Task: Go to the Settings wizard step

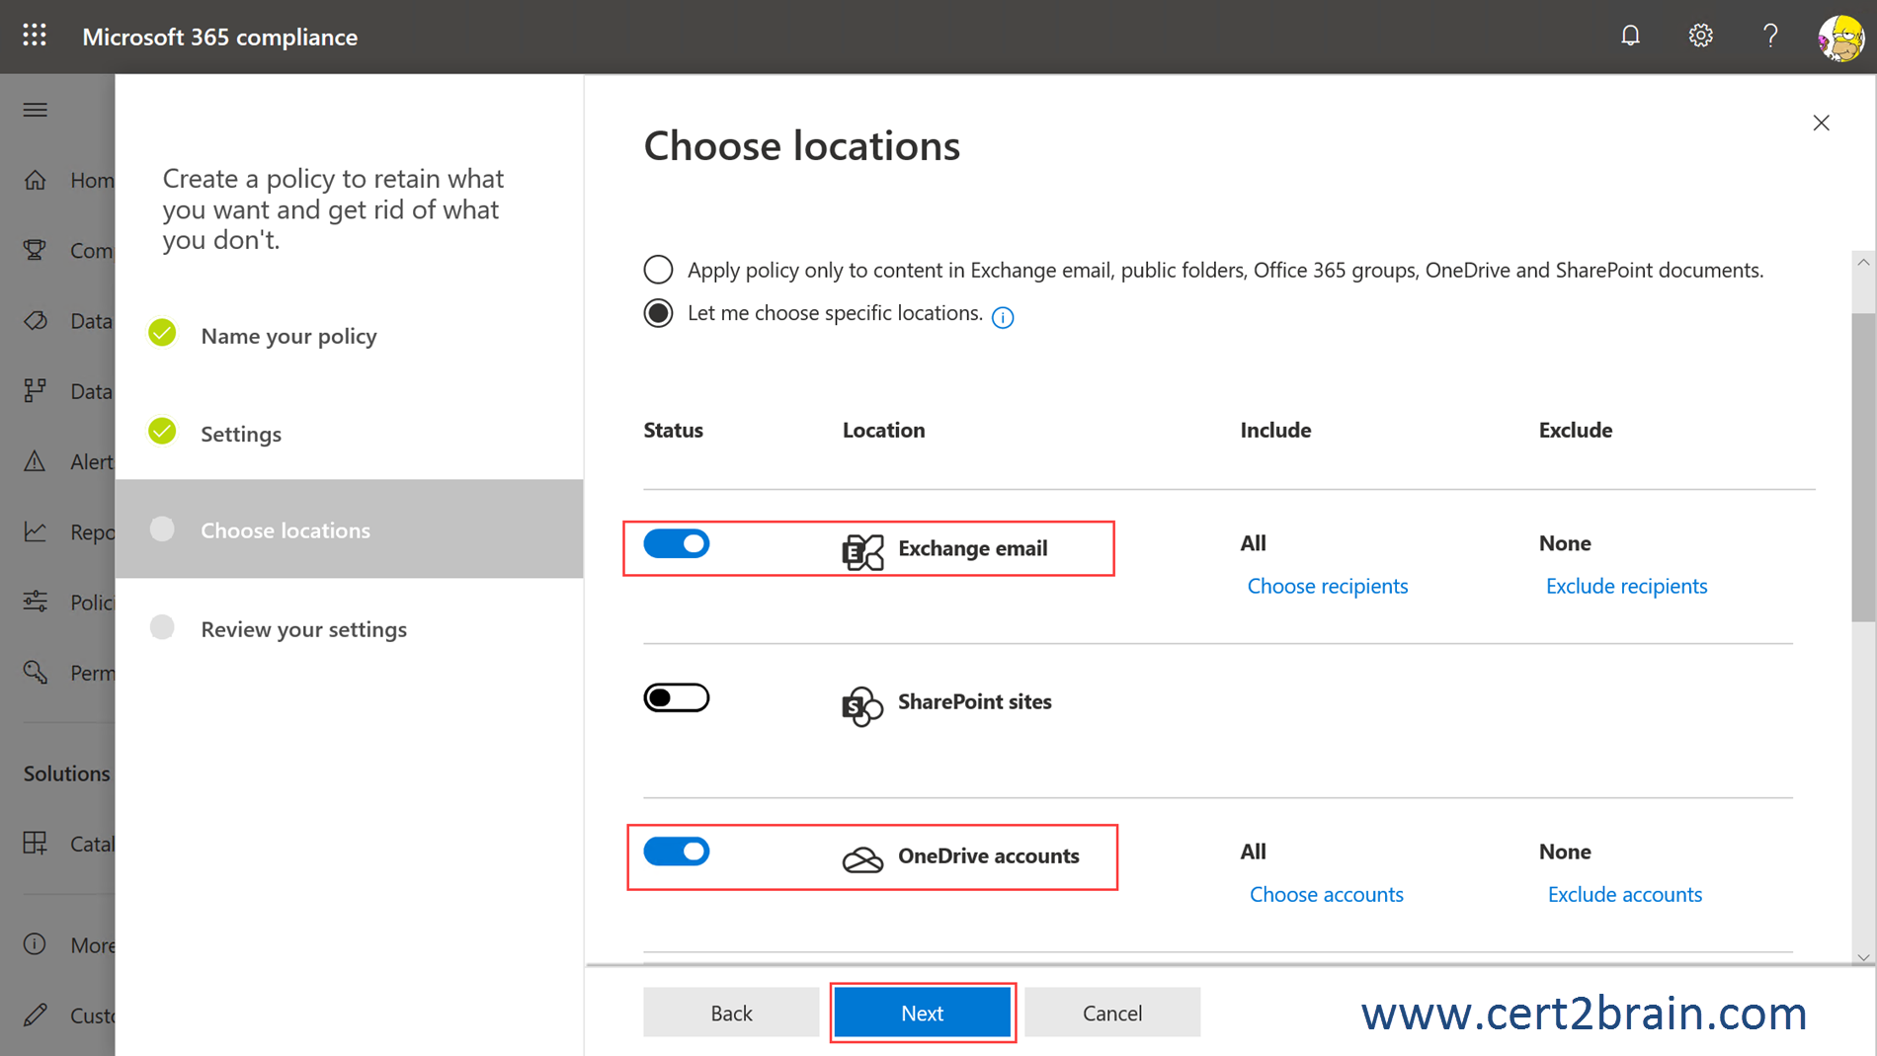Action: (241, 434)
